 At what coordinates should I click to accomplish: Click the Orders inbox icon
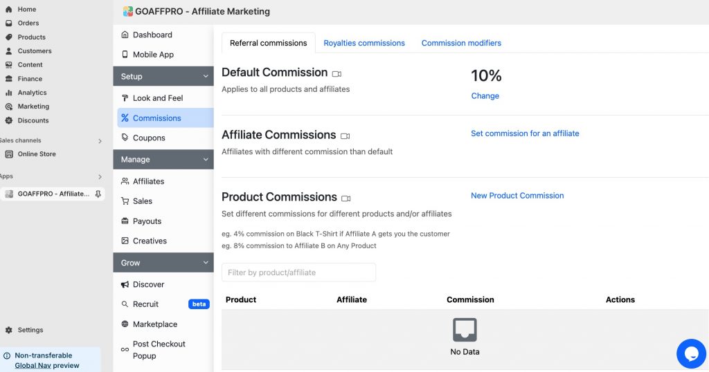pos(8,23)
